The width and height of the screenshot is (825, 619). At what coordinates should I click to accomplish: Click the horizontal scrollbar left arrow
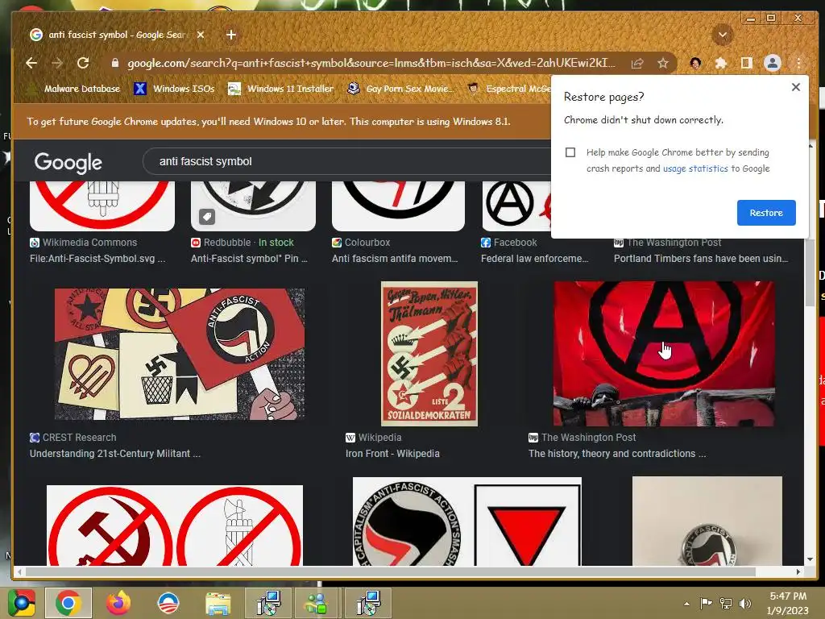click(x=19, y=571)
